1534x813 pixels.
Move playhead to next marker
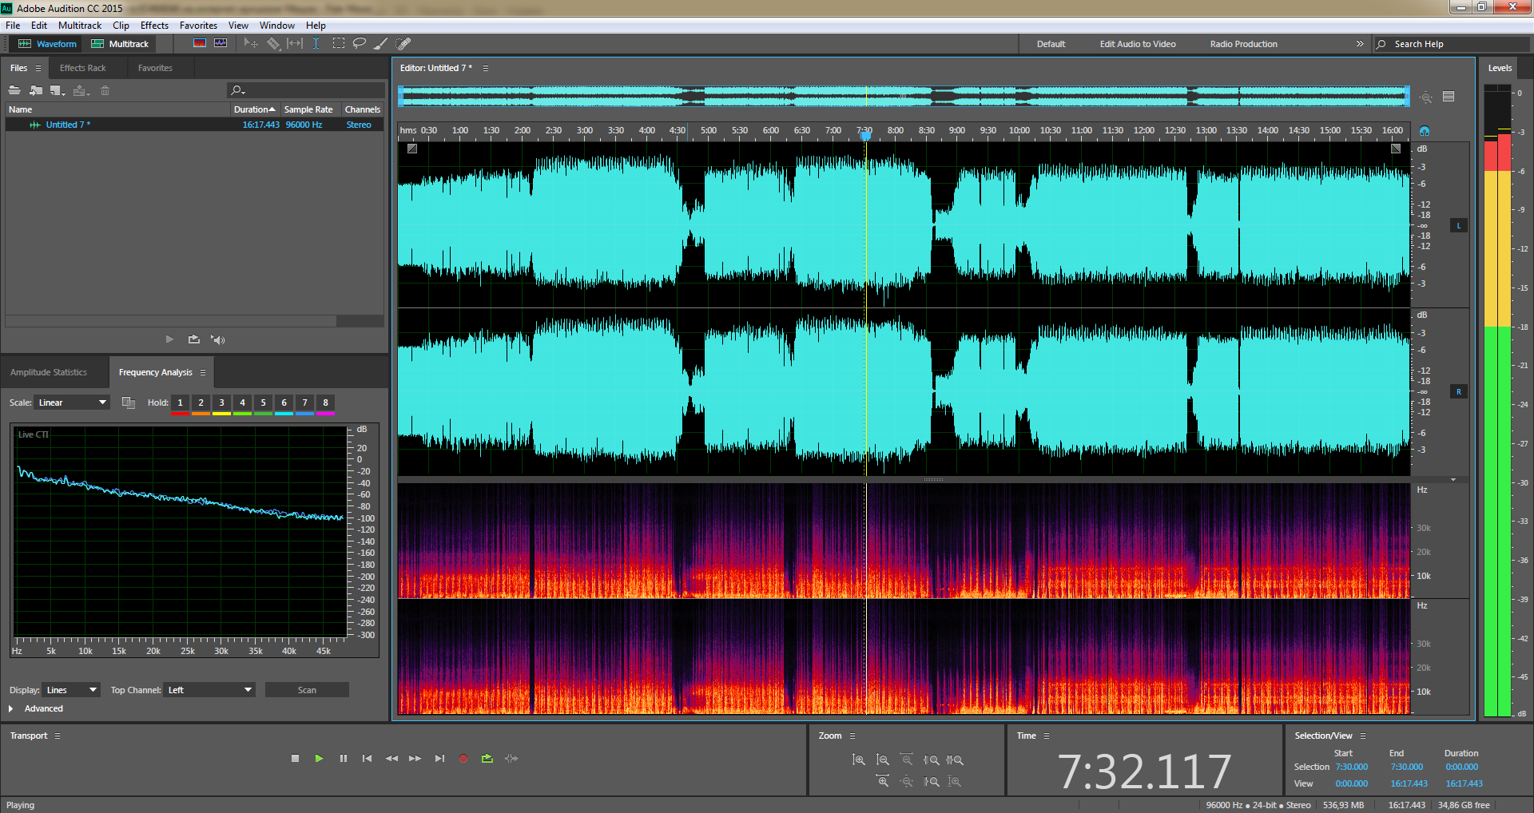pos(439,759)
